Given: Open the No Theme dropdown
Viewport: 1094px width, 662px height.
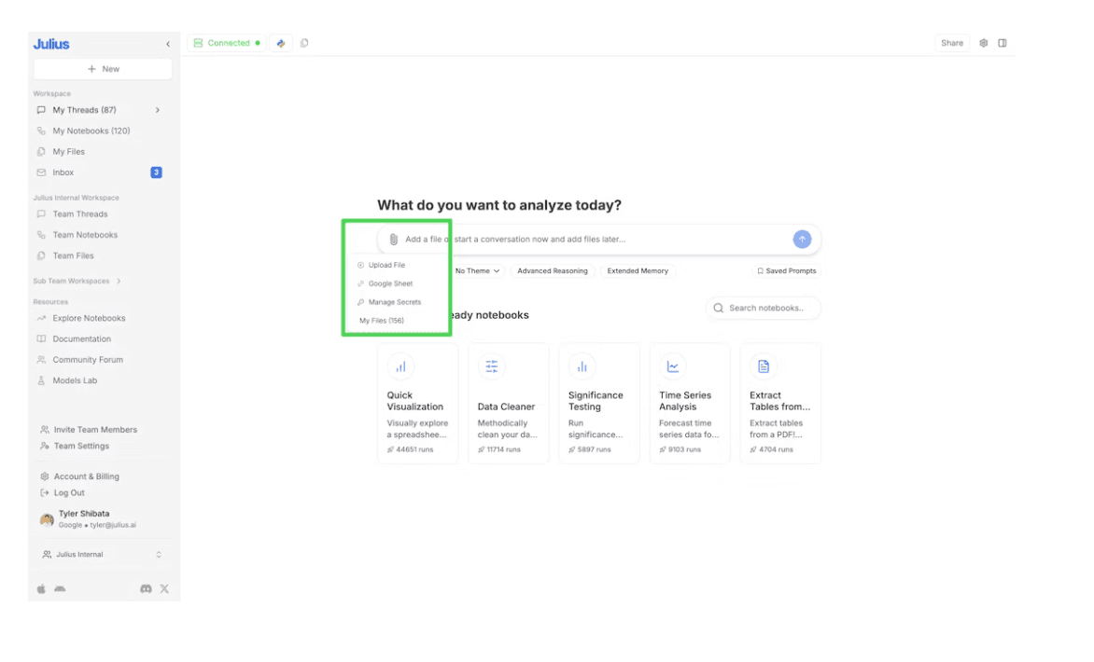Looking at the screenshot, I should click(476, 270).
